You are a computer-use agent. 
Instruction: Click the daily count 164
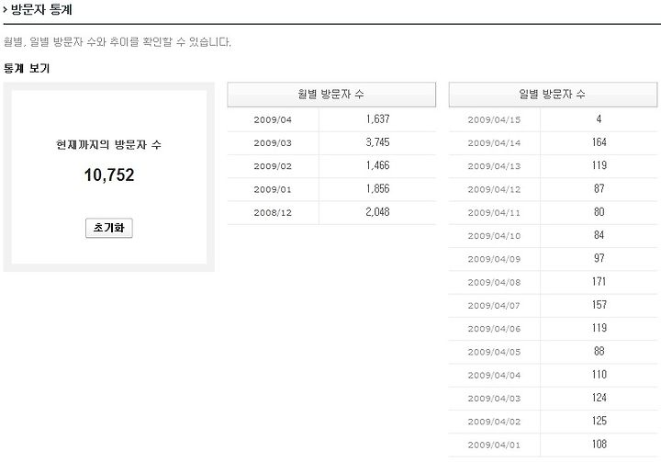pyautogui.click(x=599, y=142)
